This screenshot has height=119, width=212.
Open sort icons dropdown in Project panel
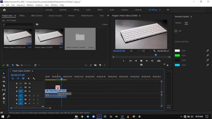click(37, 65)
